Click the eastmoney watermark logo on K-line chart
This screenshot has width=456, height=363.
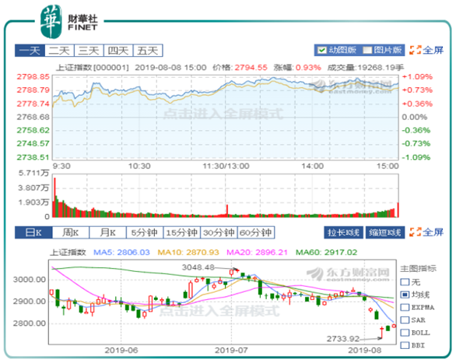(348, 274)
